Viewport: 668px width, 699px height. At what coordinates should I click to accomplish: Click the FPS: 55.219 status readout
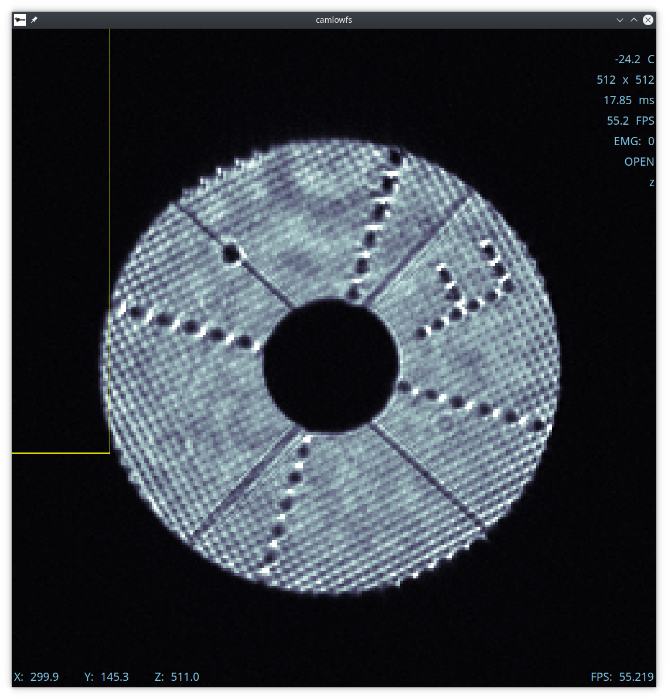(622, 677)
